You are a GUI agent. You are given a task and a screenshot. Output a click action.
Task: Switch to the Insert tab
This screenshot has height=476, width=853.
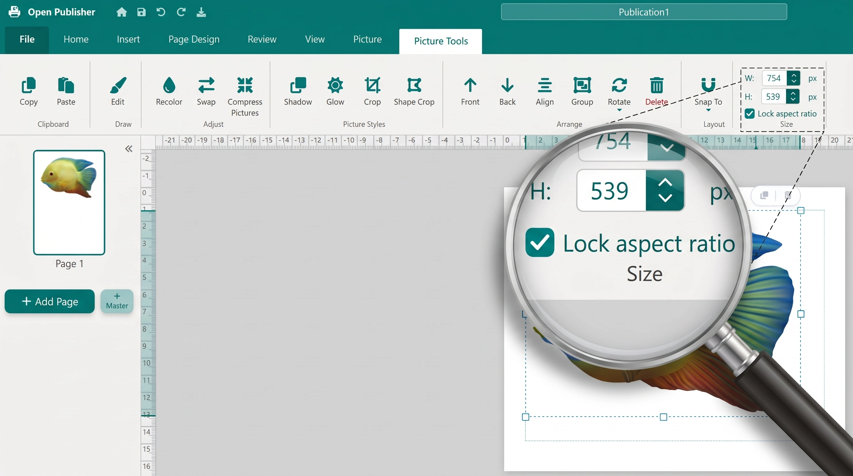click(x=128, y=39)
